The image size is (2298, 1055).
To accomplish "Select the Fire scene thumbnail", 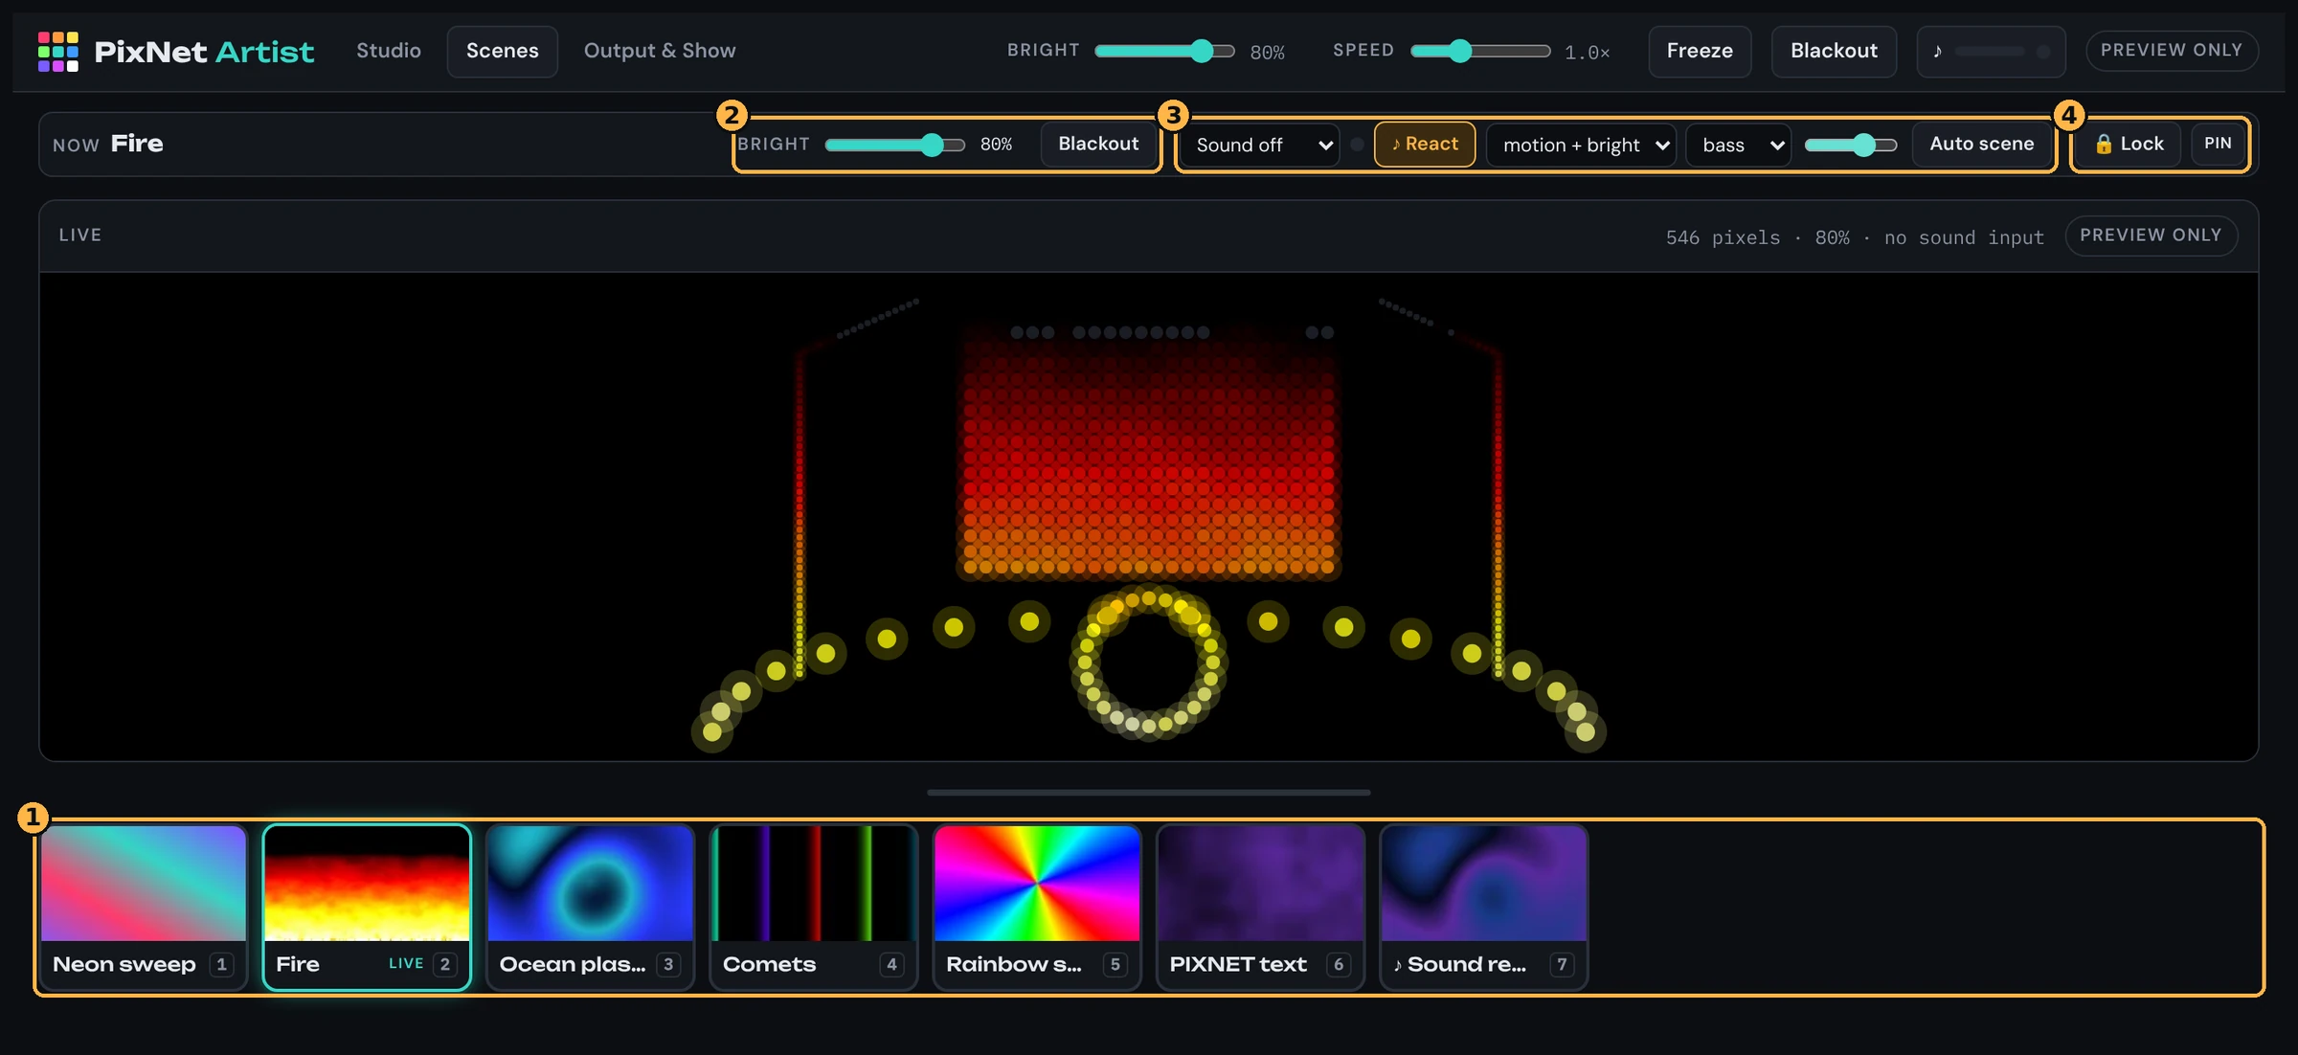I will click(x=367, y=907).
